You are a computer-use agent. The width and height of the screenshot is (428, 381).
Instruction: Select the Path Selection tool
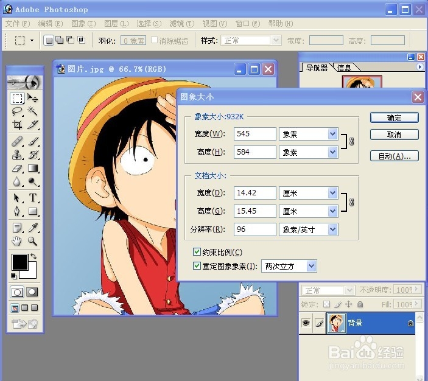click(17, 198)
